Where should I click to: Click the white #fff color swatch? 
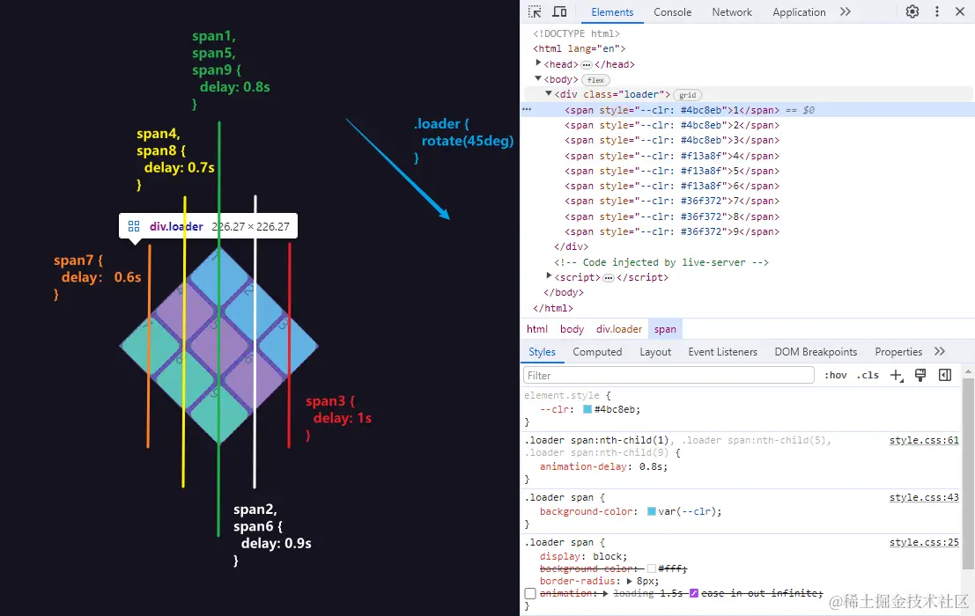651,568
